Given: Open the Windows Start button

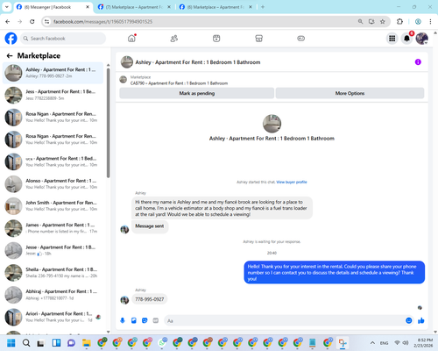Looking at the screenshot, I should (x=11, y=343).
